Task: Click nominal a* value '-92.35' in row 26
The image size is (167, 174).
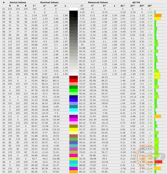Action: tap(45, 90)
